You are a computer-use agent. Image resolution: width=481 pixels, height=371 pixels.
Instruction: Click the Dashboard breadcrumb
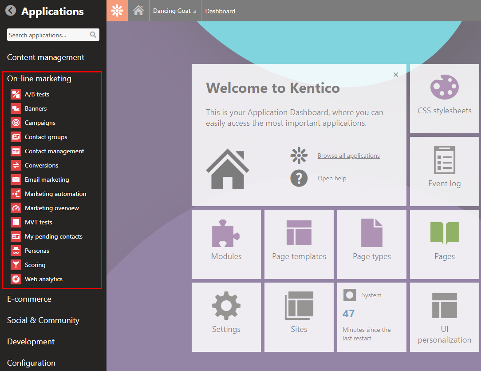tap(220, 11)
